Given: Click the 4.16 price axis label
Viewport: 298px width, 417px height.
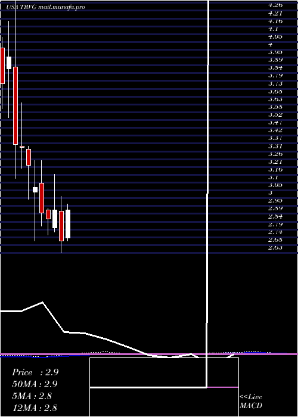Looking at the screenshot, I should pyautogui.click(x=275, y=21).
